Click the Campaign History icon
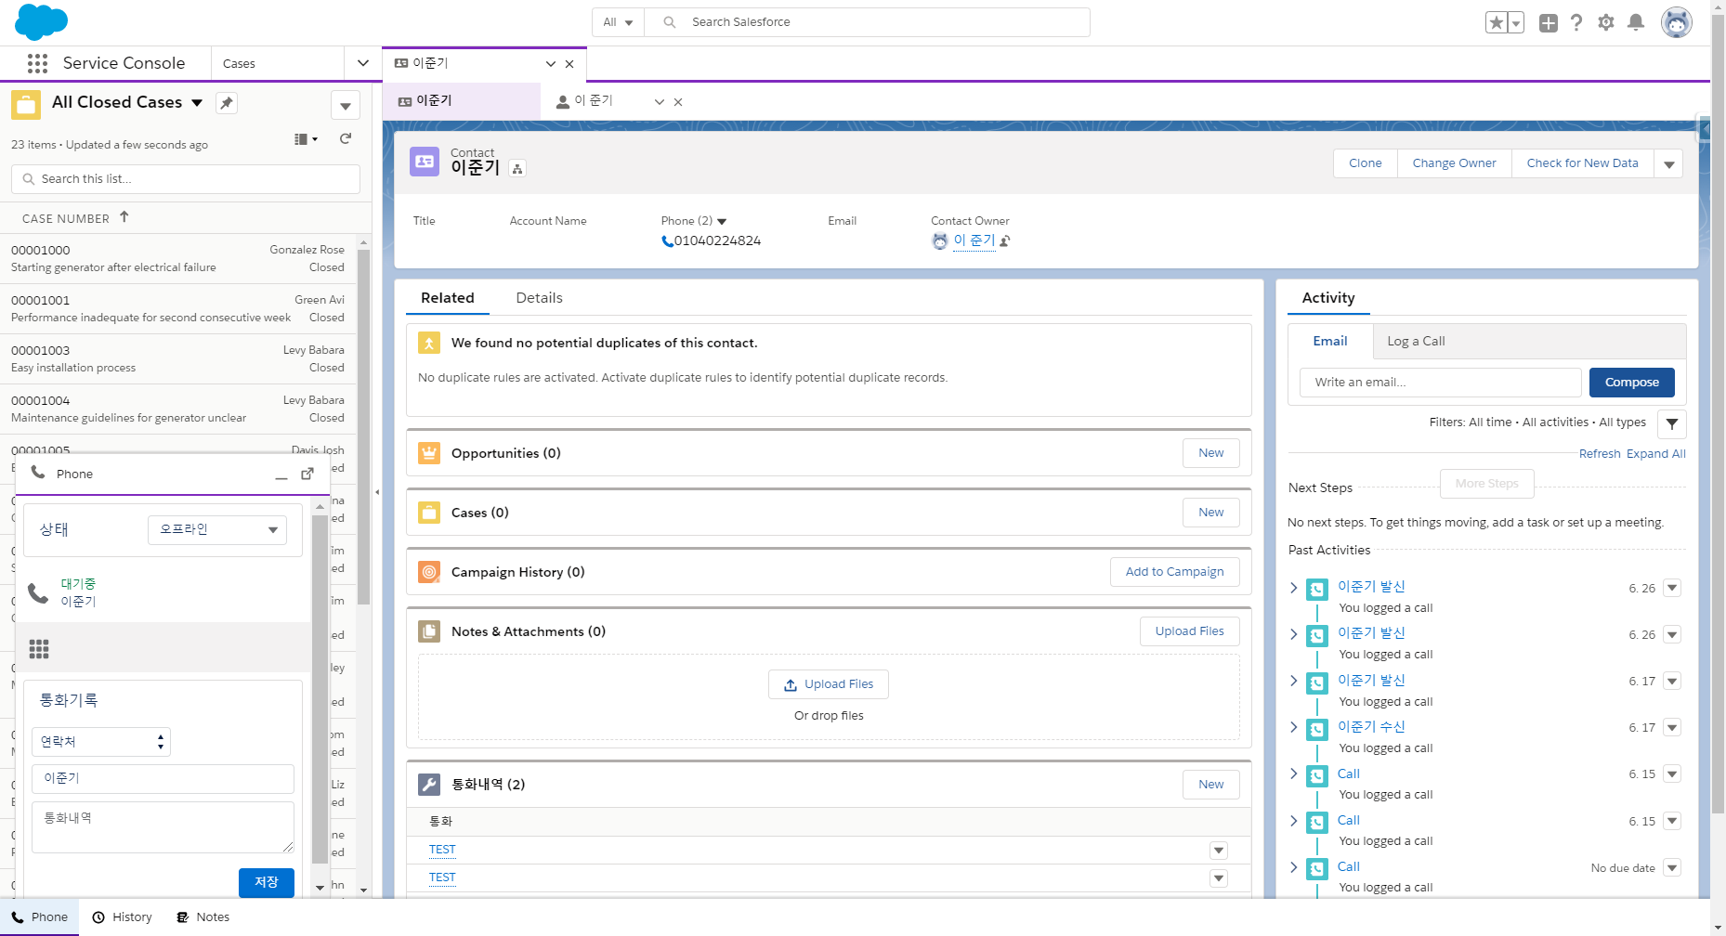 pos(429,572)
